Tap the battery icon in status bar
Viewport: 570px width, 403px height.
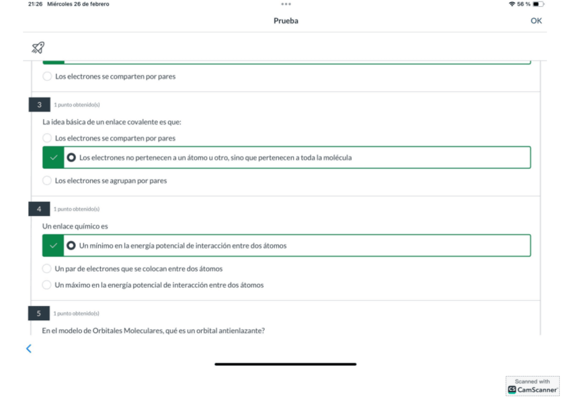click(x=538, y=4)
